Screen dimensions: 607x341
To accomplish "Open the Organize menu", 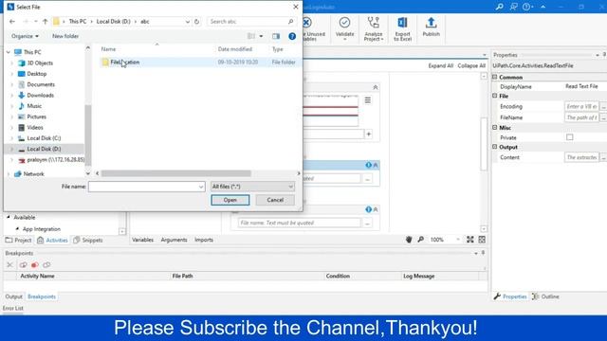I will 25,36.
